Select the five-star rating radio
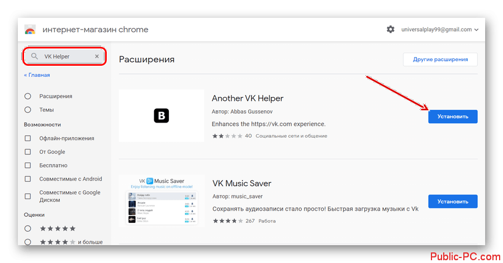Viewport: 503px width, 263px height. tap(28, 228)
